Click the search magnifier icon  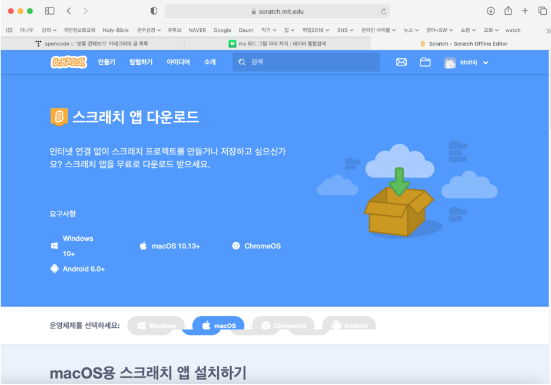[x=242, y=62]
